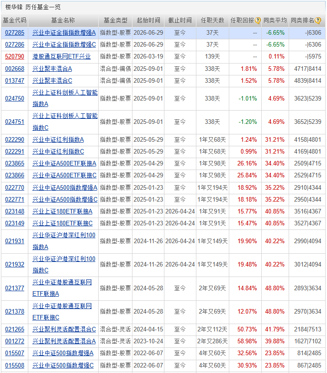This screenshot has height=373, width=327.
Task: Click the 基金类型 column header
Action: tap(115, 21)
